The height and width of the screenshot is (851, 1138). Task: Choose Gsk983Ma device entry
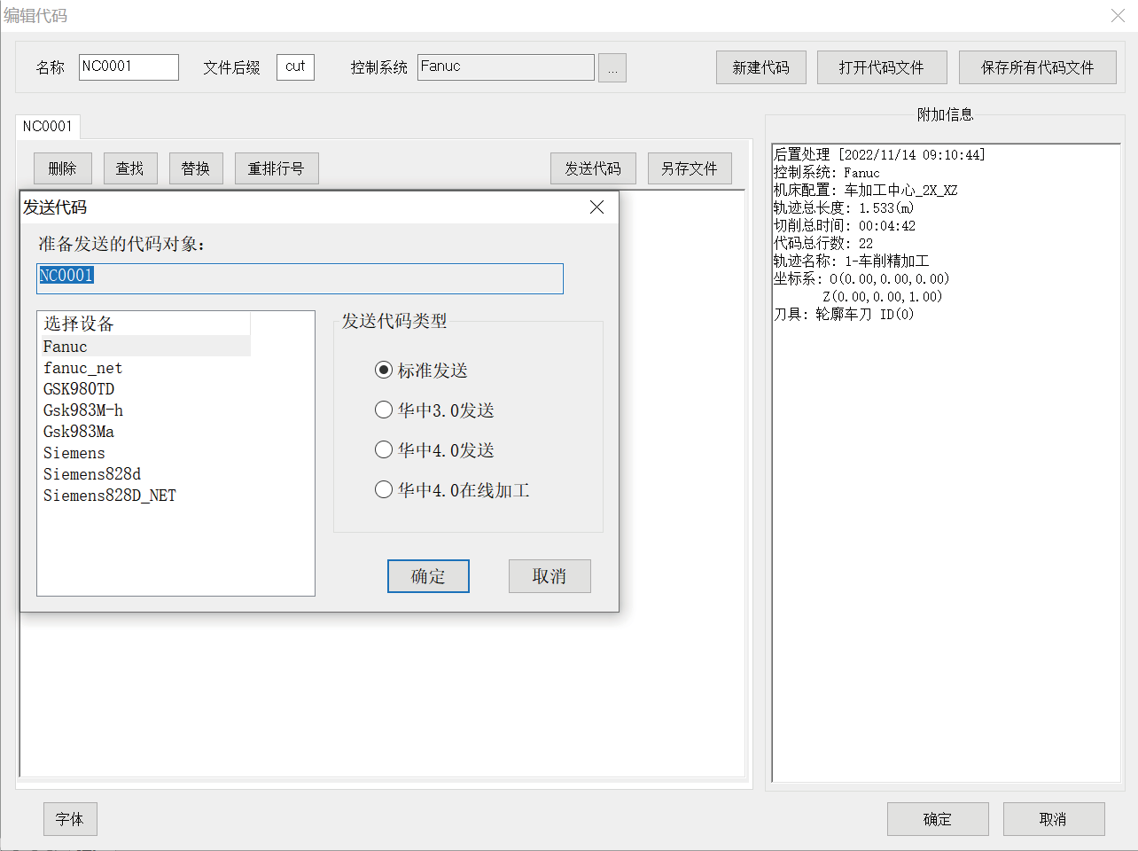tap(79, 432)
